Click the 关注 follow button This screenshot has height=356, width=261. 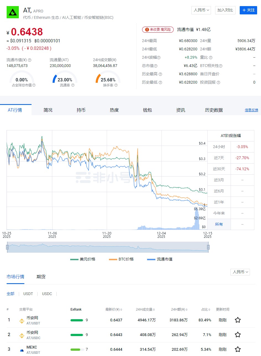[x=248, y=10]
